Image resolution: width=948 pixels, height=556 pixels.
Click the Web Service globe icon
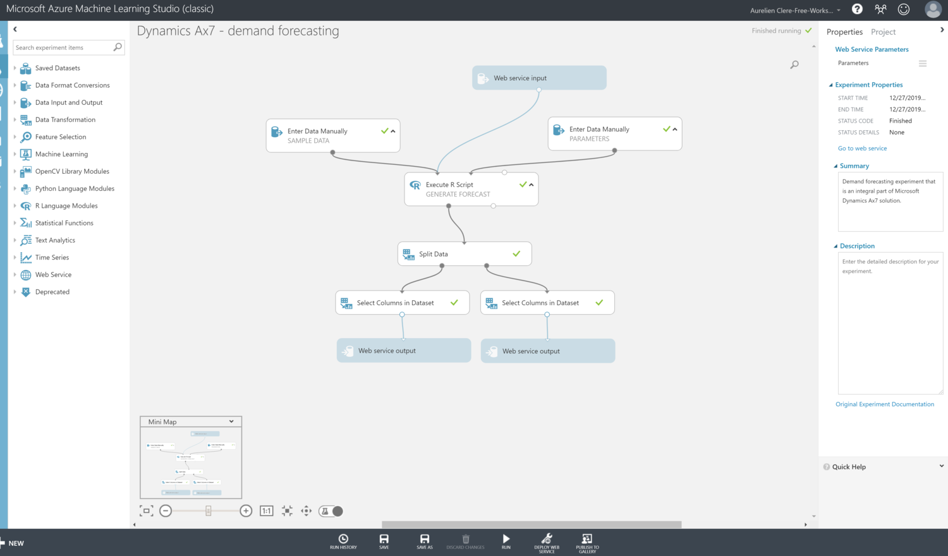(x=26, y=275)
